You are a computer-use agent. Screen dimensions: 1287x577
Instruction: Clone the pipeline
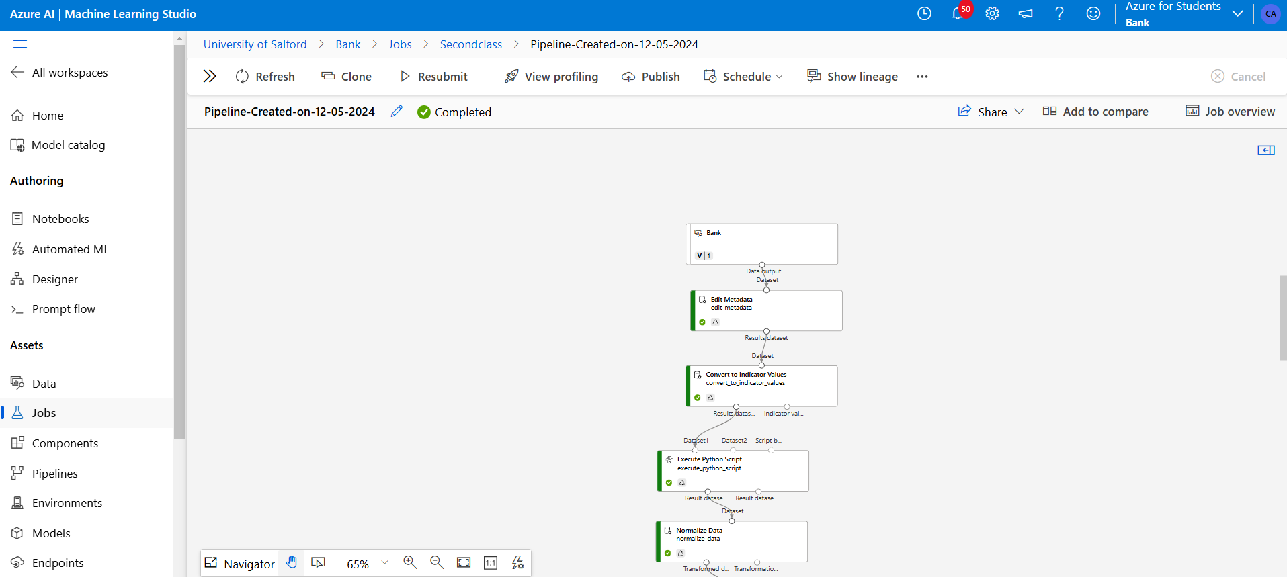point(346,77)
